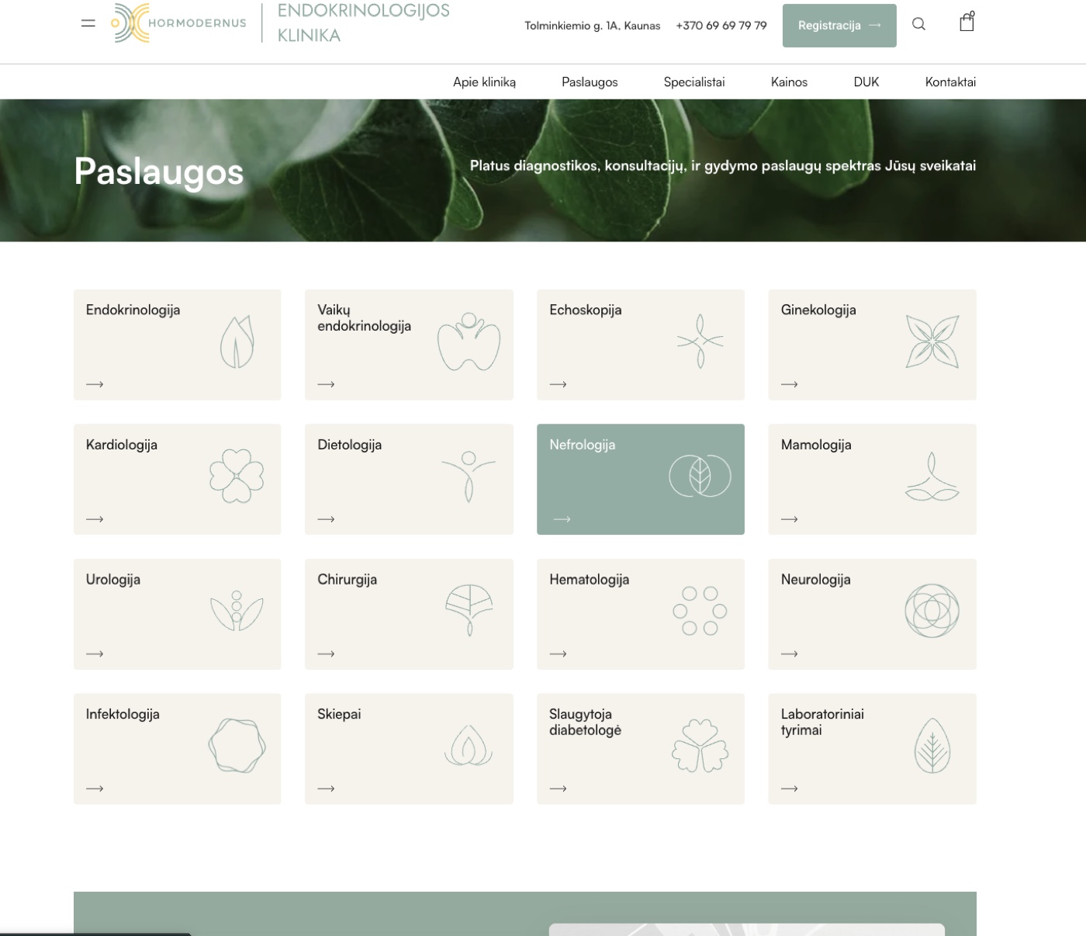The height and width of the screenshot is (936, 1086).
Task: Click the arrow on Urologija card
Action: (95, 654)
